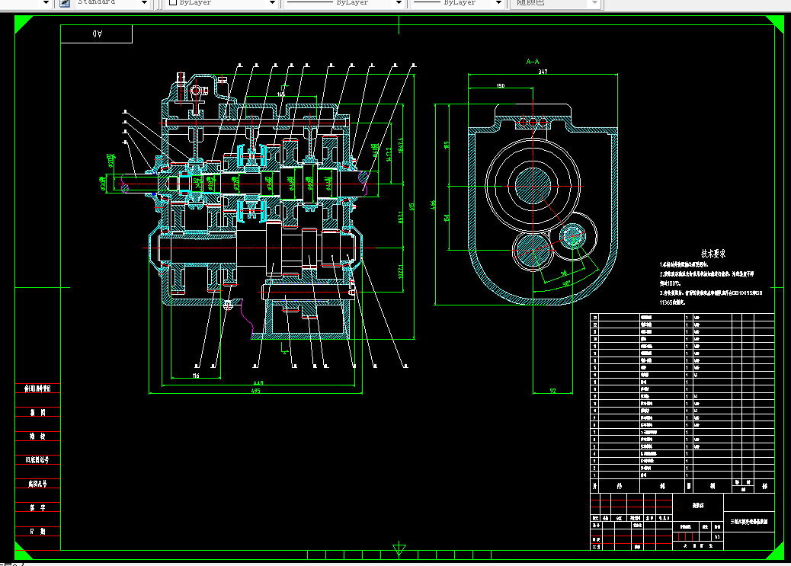Expand the color ByLayer dropdown arrow
The image size is (791, 566).
[272, 3]
